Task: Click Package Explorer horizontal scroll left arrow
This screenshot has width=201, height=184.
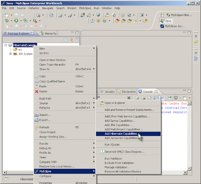Action: pyautogui.click(x=5, y=172)
